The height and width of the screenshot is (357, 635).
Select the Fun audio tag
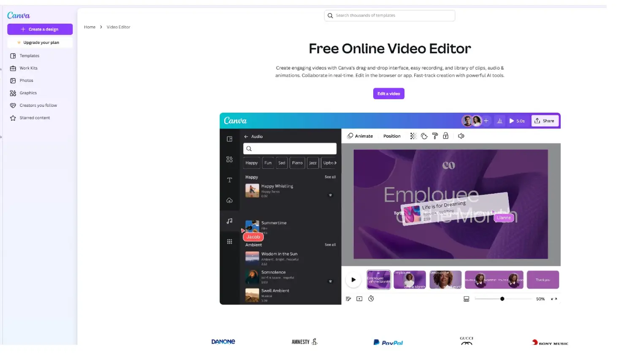(x=268, y=163)
